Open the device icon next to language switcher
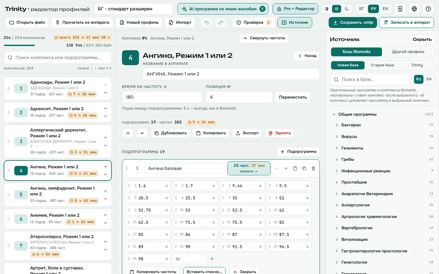This screenshot has width=439, height=274. pyautogui.click(x=400, y=9)
